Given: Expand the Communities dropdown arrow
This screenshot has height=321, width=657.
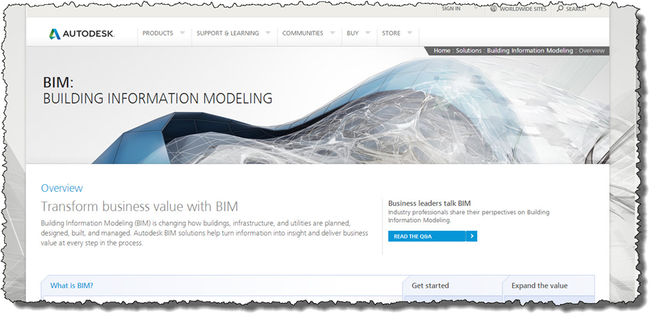Looking at the screenshot, I should pos(332,33).
